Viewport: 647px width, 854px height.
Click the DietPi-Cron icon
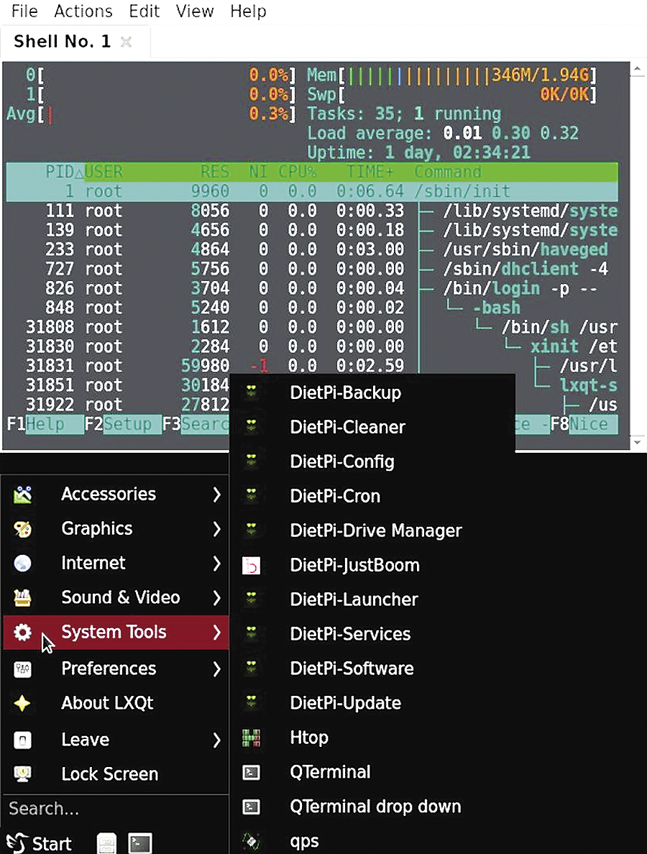pos(251,495)
